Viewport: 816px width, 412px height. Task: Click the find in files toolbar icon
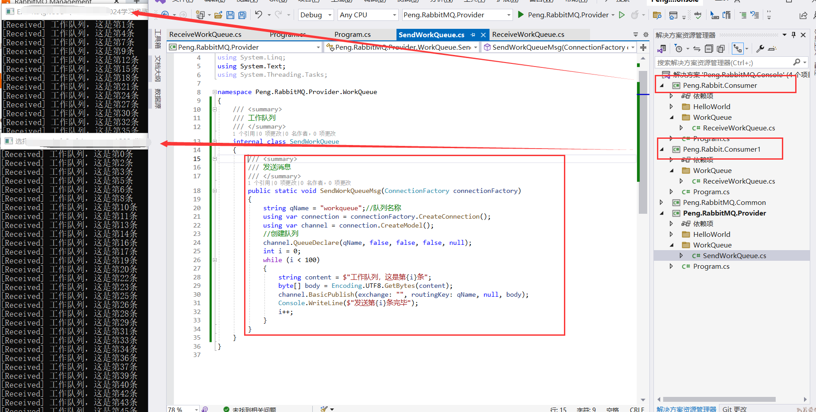click(657, 15)
